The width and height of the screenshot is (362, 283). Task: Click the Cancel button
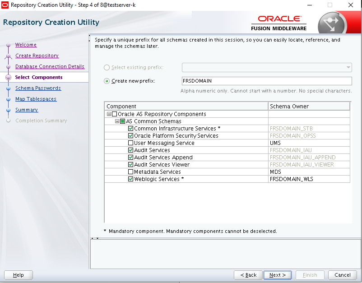pyautogui.click(x=343, y=275)
